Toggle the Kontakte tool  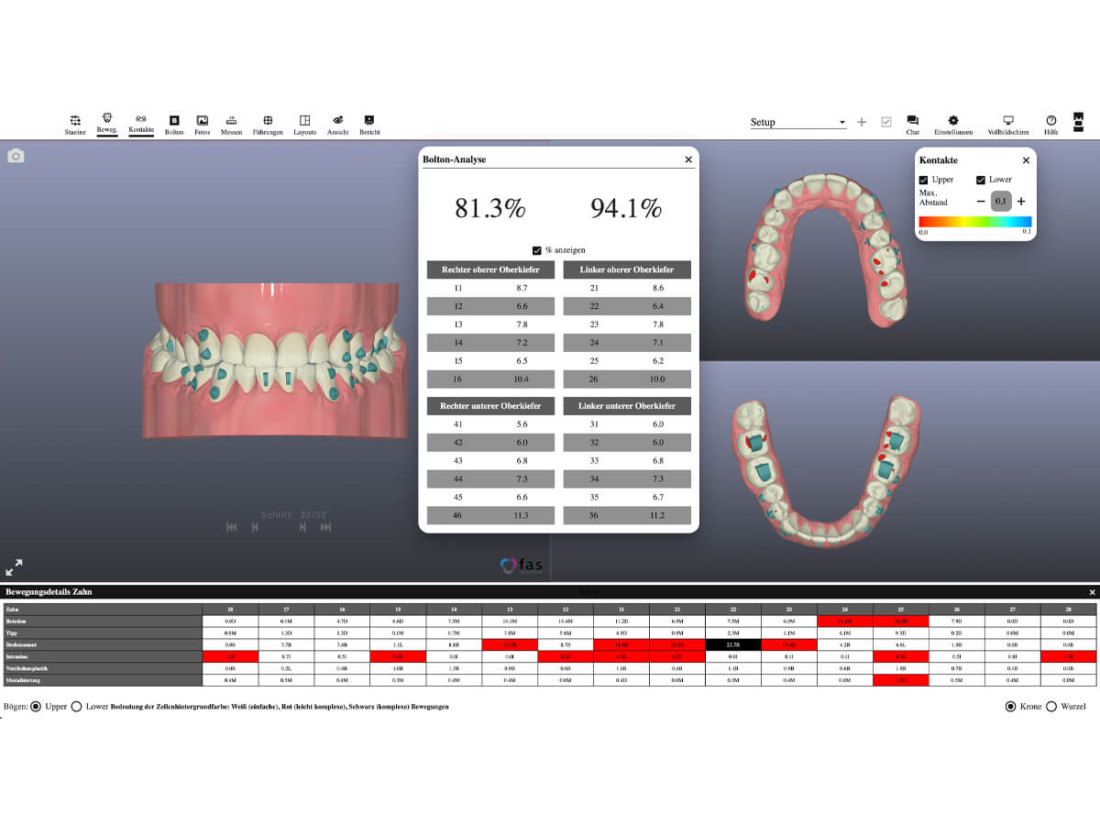coord(141,125)
